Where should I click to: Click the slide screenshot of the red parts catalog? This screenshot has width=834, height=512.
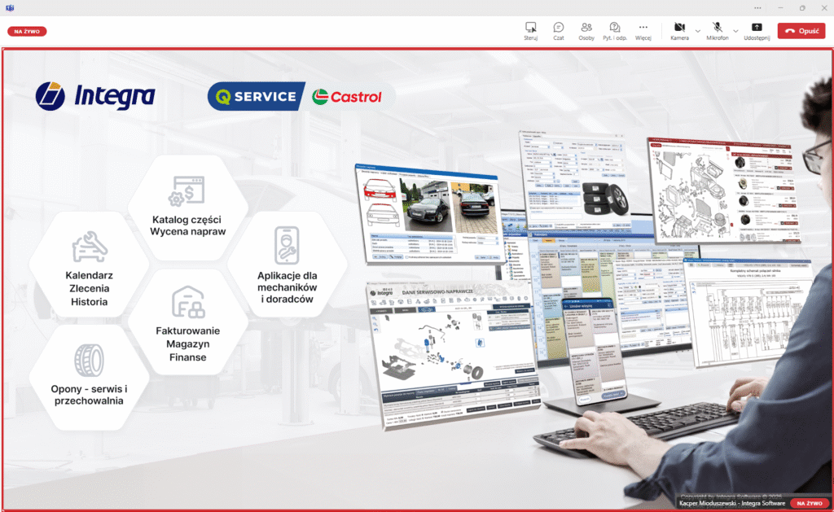coord(724,190)
